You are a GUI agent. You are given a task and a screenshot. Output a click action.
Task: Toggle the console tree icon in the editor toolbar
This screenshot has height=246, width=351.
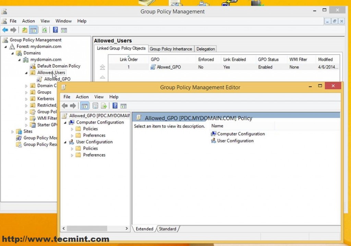click(x=84, y=105)
